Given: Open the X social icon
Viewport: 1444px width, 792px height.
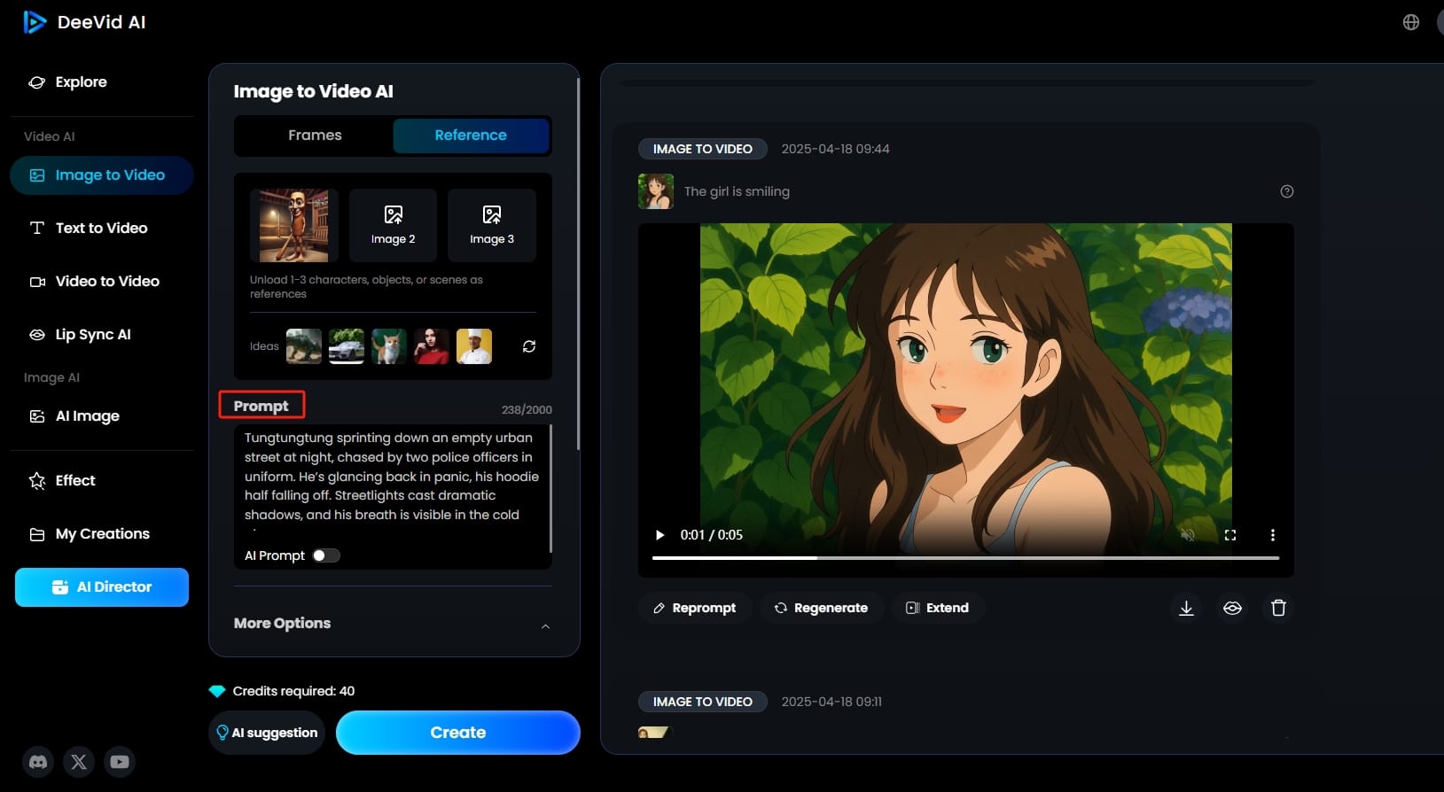Looking at the screenshot, I should click(x=79, y=762).
